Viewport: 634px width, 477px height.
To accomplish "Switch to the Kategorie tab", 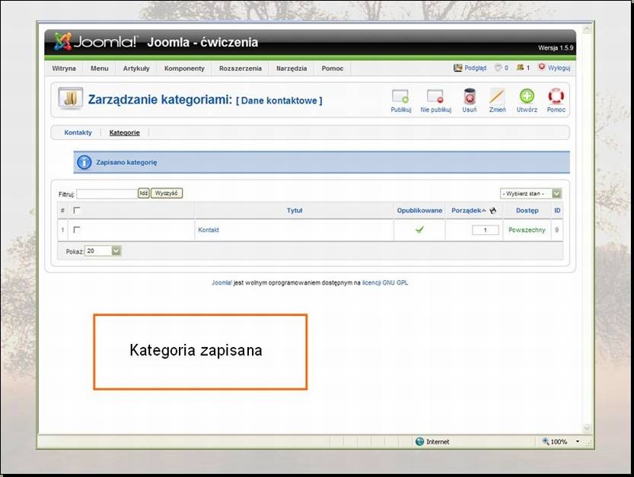I will tap(125, 132).
